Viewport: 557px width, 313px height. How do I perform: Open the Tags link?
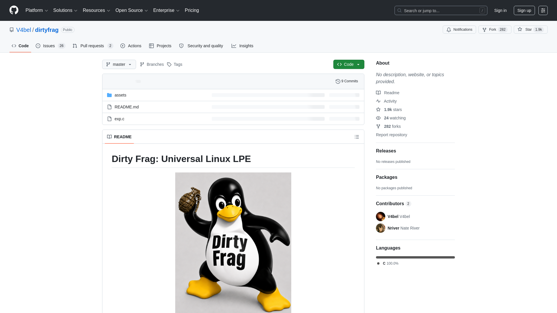tap(175, 64)
